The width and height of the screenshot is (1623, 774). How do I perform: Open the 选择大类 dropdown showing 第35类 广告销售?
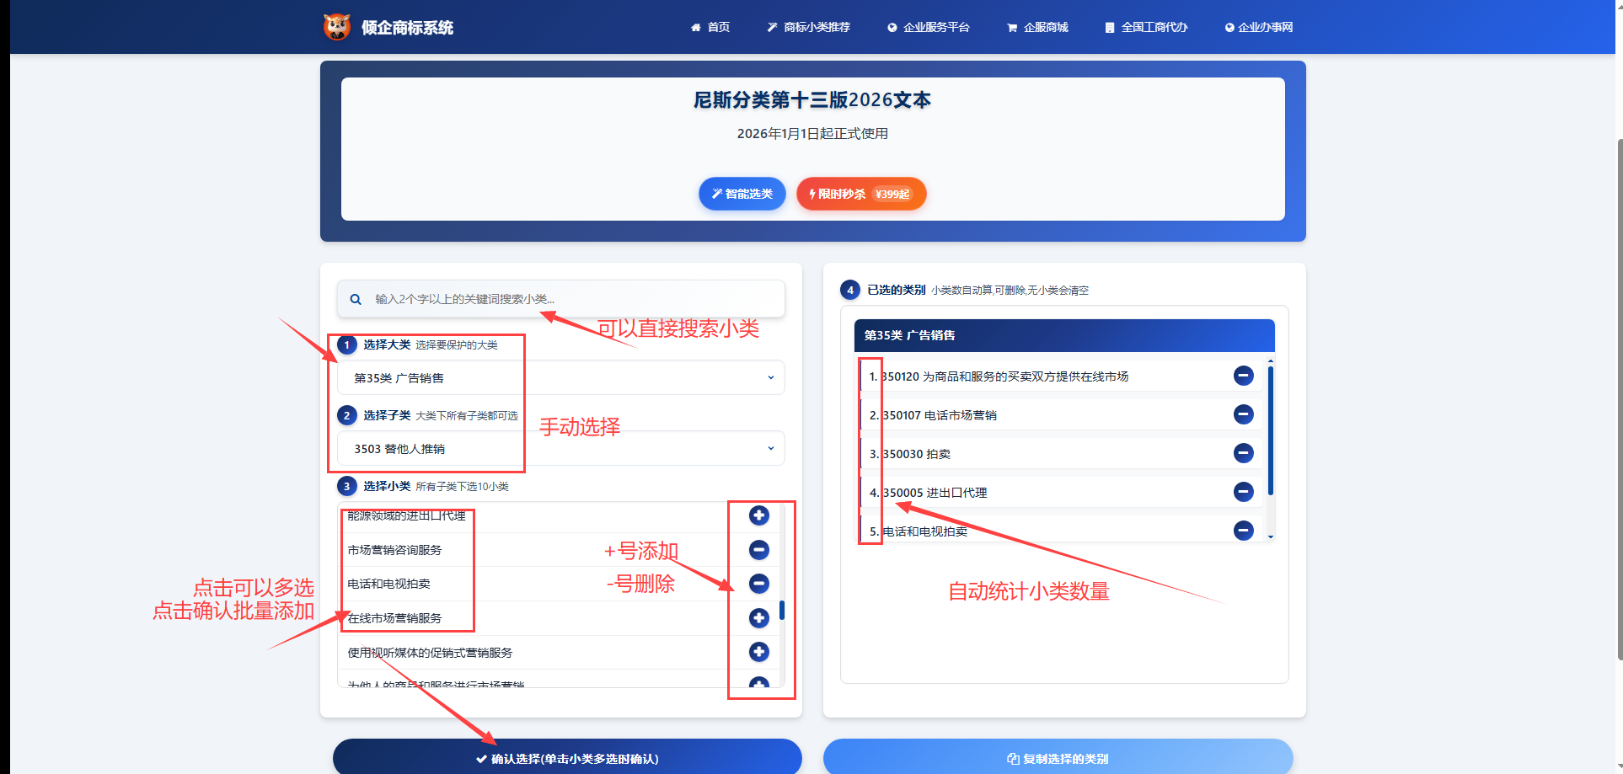[560, 378]
